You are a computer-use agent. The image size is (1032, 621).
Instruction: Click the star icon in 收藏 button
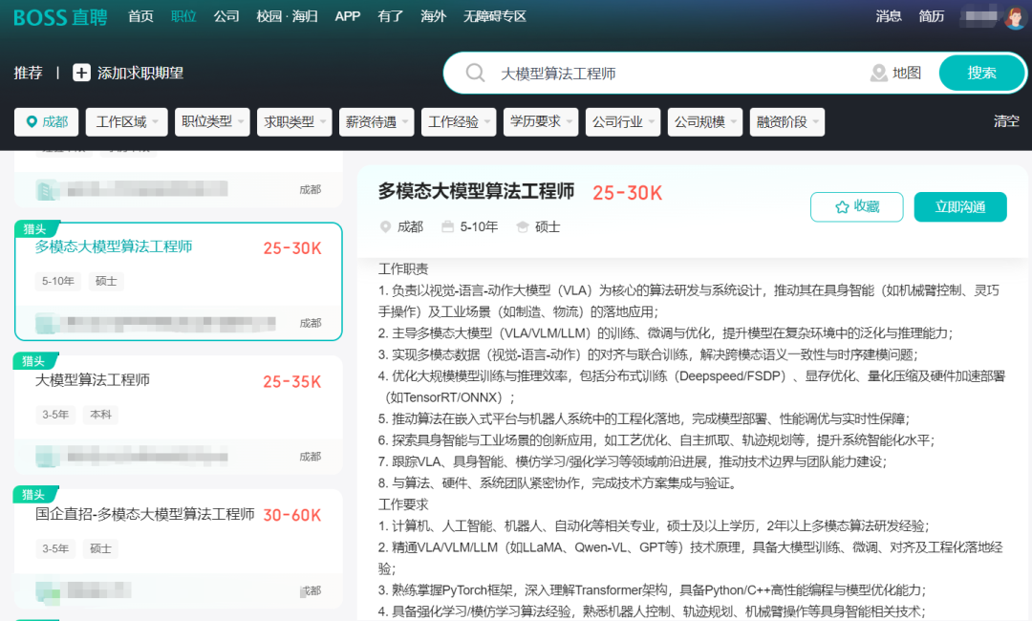(842, 207)
